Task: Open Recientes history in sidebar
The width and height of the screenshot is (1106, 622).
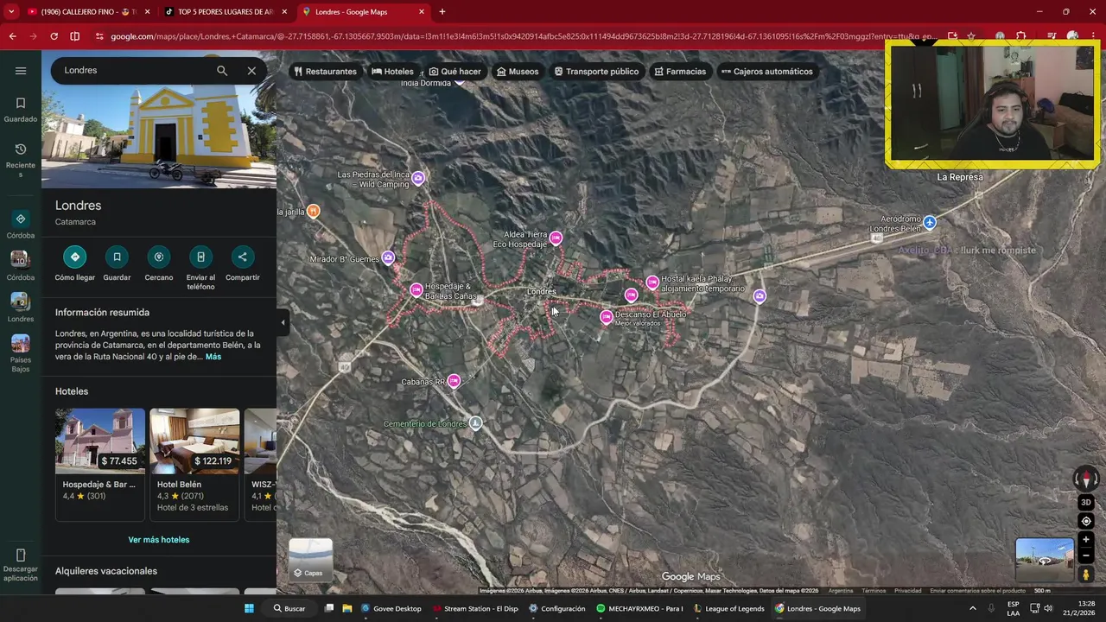Action: coord(21,161)
